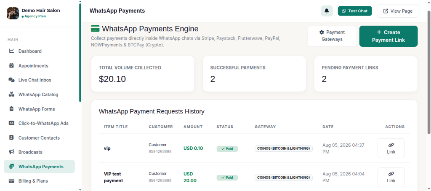Click Paid status badge in vip row
431x191 pixels.
click(x=227, y=148)
